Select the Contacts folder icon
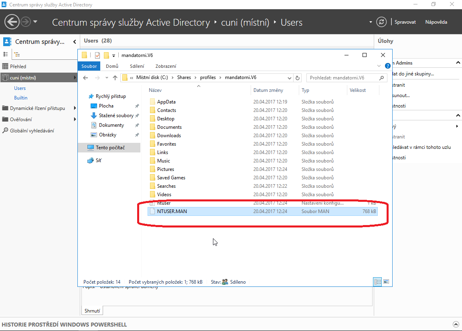 click(152, 110)
